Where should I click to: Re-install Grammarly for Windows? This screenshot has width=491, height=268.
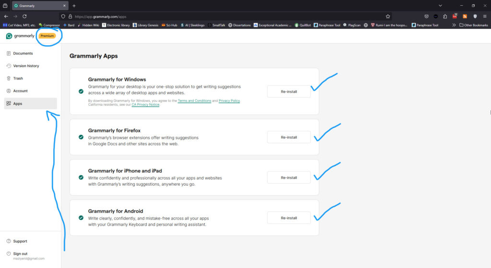point(289,91)
